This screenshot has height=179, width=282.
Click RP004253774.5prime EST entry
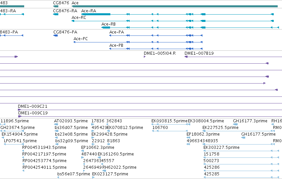pos(44,161)
